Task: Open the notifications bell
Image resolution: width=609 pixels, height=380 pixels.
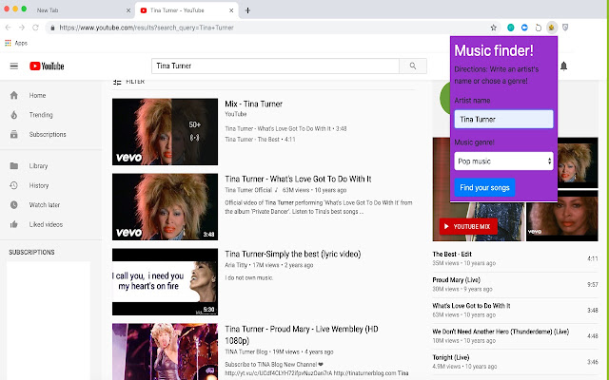Action: click(563, 66)
